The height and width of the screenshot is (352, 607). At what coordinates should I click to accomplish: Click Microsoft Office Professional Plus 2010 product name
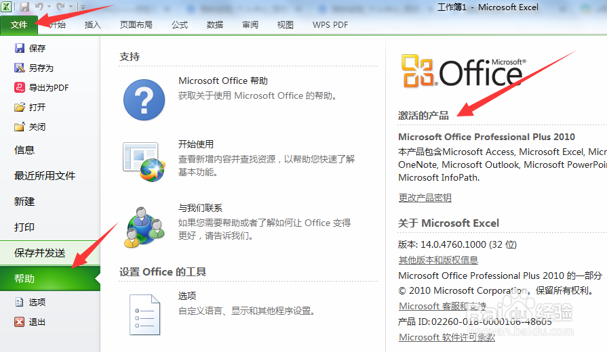pyautogui.click(x=486, y=137)
